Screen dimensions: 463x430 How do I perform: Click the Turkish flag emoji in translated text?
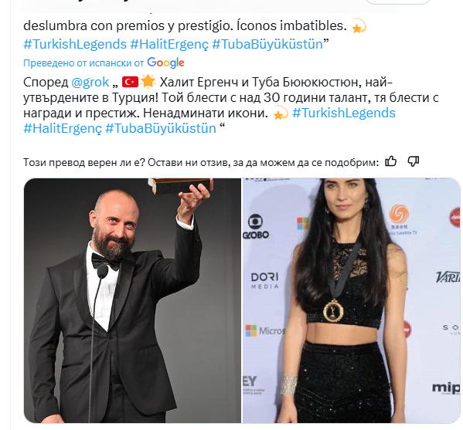(x=130, y=82)
